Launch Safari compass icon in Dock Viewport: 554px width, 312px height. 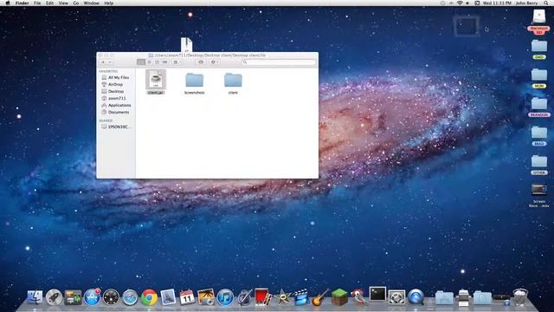coord(130,297)
